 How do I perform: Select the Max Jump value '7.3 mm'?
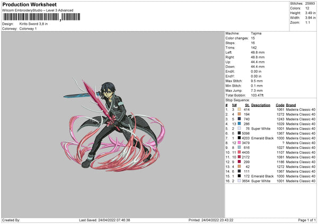(257, 90)
